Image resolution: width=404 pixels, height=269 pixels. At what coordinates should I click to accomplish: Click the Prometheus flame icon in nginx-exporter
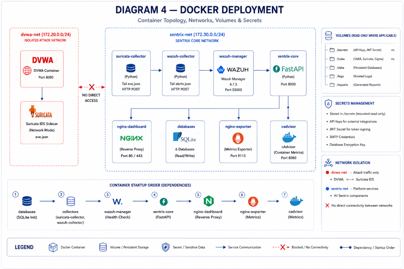[238, 138]
